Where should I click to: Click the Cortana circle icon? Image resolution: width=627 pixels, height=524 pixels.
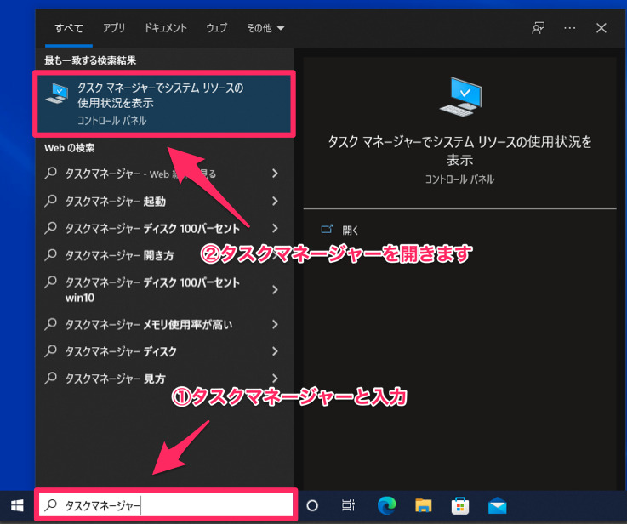coord(312,505)
